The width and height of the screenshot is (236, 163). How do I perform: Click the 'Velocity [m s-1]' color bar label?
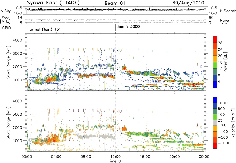coord(233,123)
